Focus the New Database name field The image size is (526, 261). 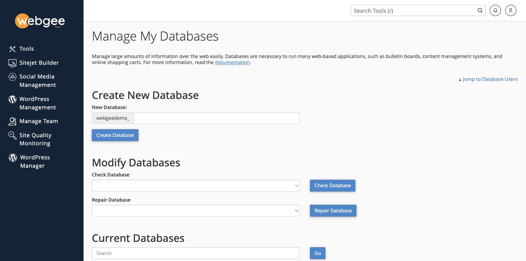click(x=216, y=118)
